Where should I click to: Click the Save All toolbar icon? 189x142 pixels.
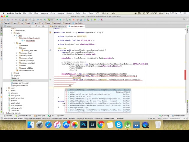tap(5, 20)
